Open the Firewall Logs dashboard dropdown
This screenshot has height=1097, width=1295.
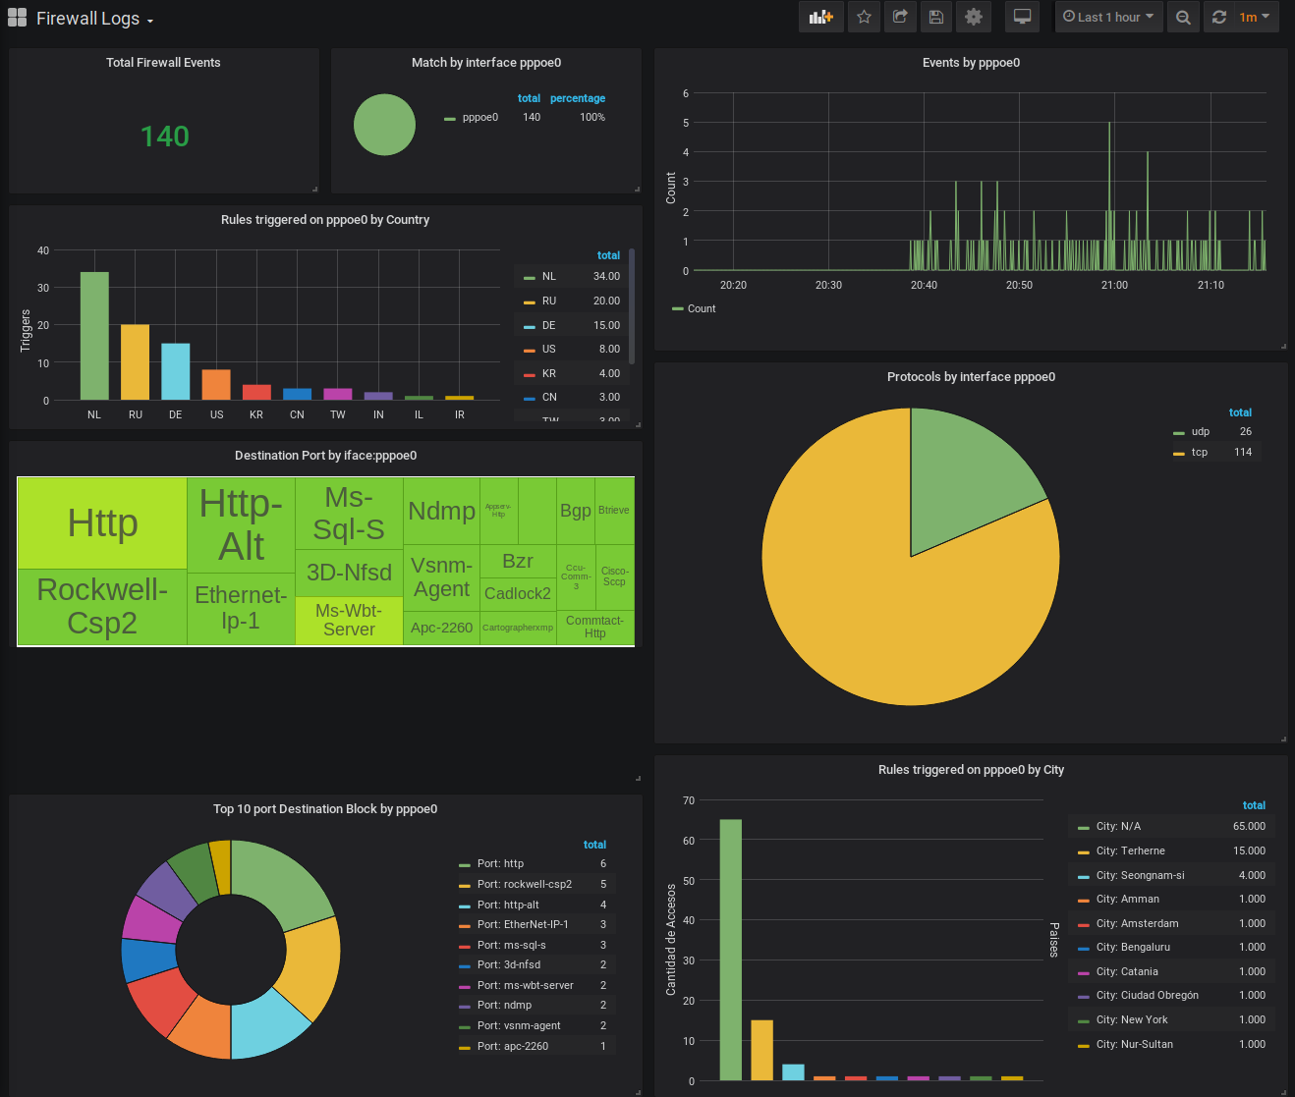point(94,19)
